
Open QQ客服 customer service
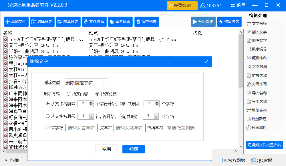point(262,161)
